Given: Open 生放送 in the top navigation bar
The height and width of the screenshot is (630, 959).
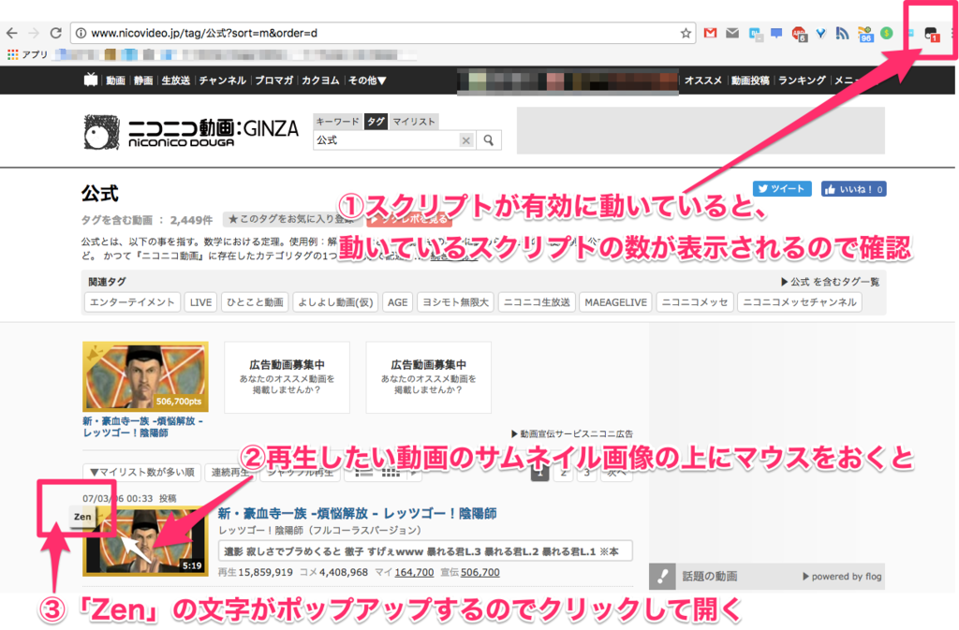Looking at the screenshot, I should click(x=175, y=81).
